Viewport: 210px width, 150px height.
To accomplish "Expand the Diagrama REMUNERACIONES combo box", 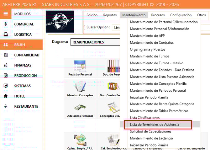I will click(x=94, y=42).
